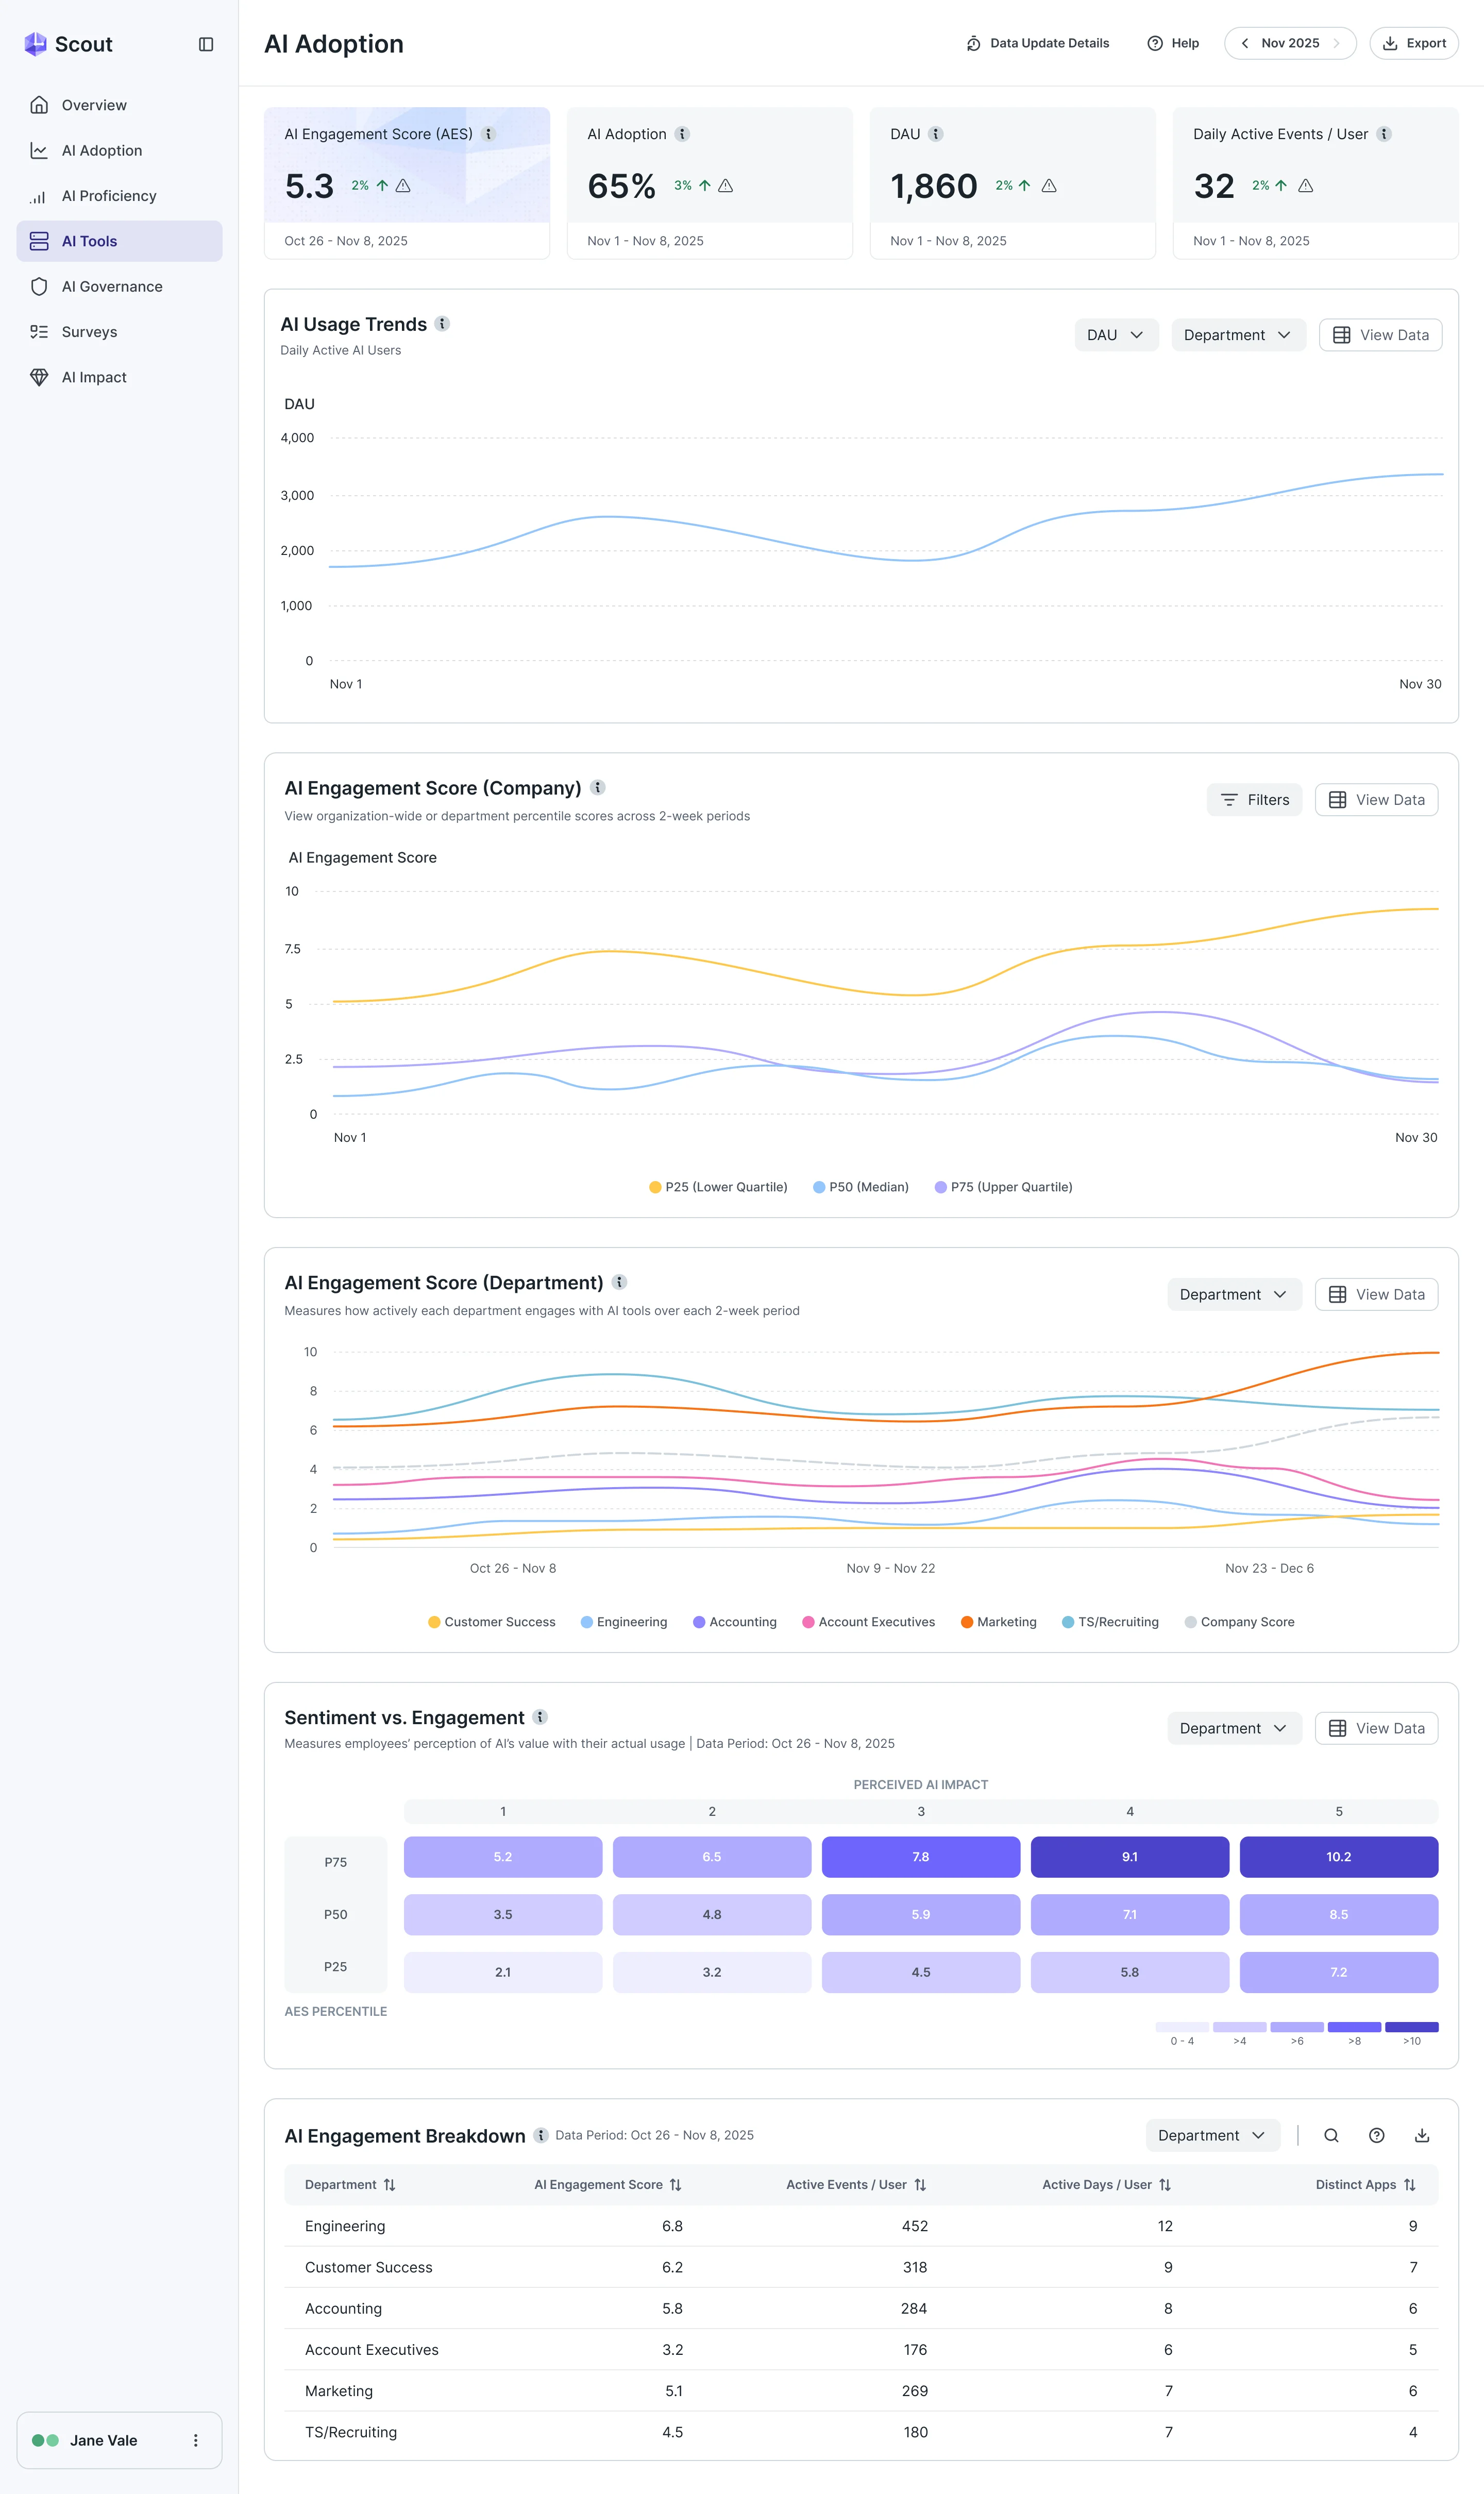The height and width of the screenshot is (2494, 1484).
Task: Go to next month arrow after Nov 2025
Action: click(1336, 43)
